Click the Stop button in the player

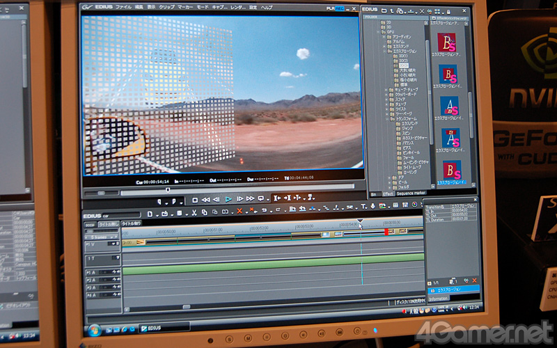click(x=195, y=200)
